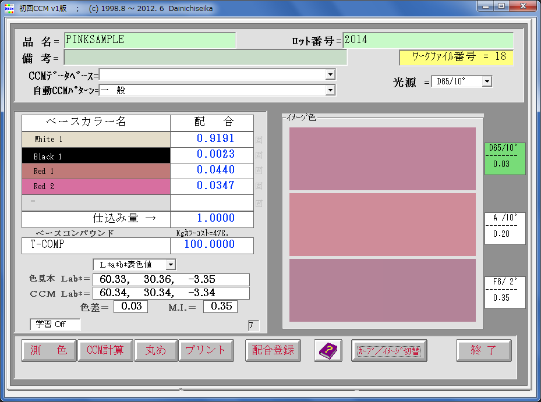Open the L*a*b*表色値 dropdown
Image resolution: width=541 pixels, height=402 pixels.
click(x=171, y=265)
